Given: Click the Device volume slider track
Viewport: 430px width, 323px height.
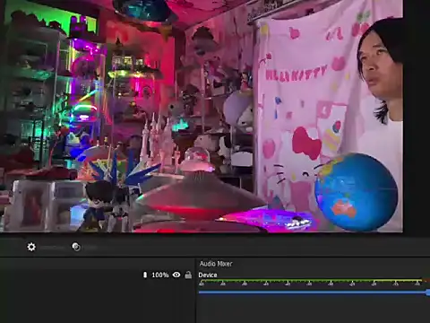Looking at the screenshot, I should (313, 292).
